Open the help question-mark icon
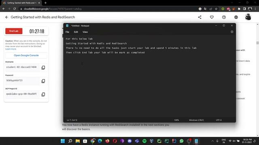This screenshot has width=259, height=145. (224, 17)
